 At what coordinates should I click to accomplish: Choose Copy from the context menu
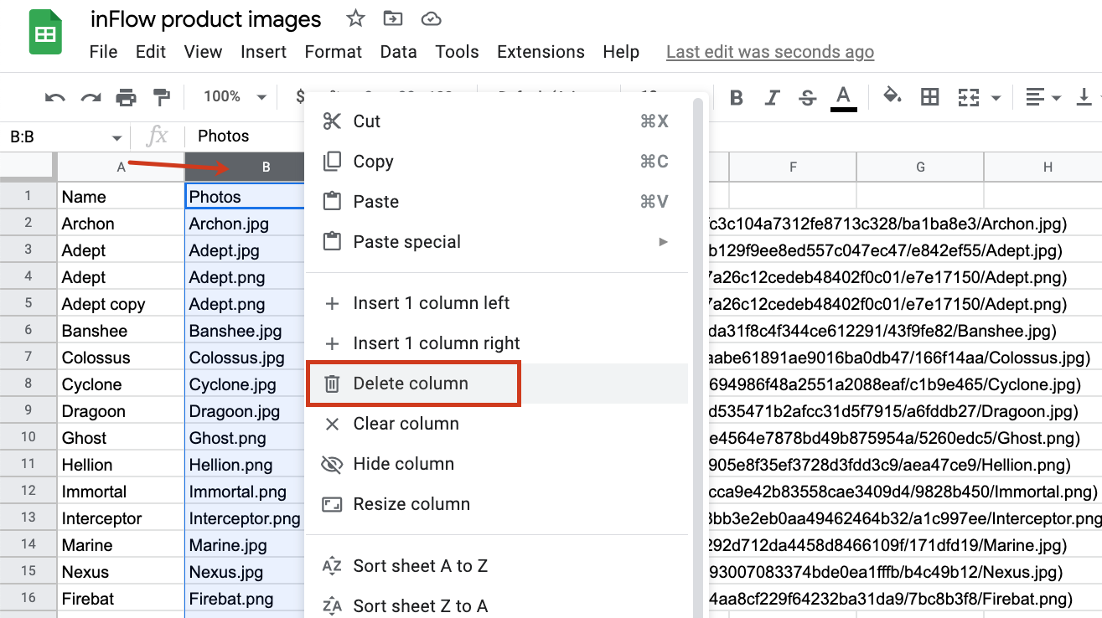497,162
